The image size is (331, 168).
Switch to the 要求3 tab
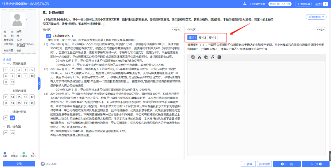point(212,38)
